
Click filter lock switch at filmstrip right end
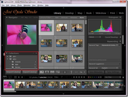(x=123, y=77)
